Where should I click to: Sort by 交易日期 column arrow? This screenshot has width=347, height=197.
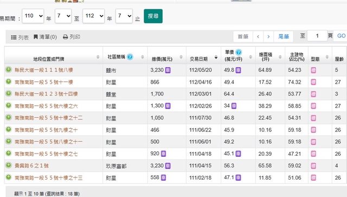[216, 58]
